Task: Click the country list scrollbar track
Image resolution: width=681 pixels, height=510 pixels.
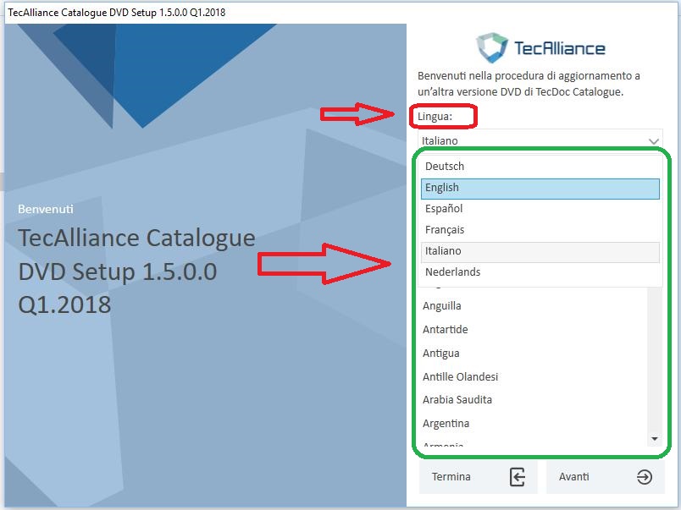Action: click(x=655, y=360)
